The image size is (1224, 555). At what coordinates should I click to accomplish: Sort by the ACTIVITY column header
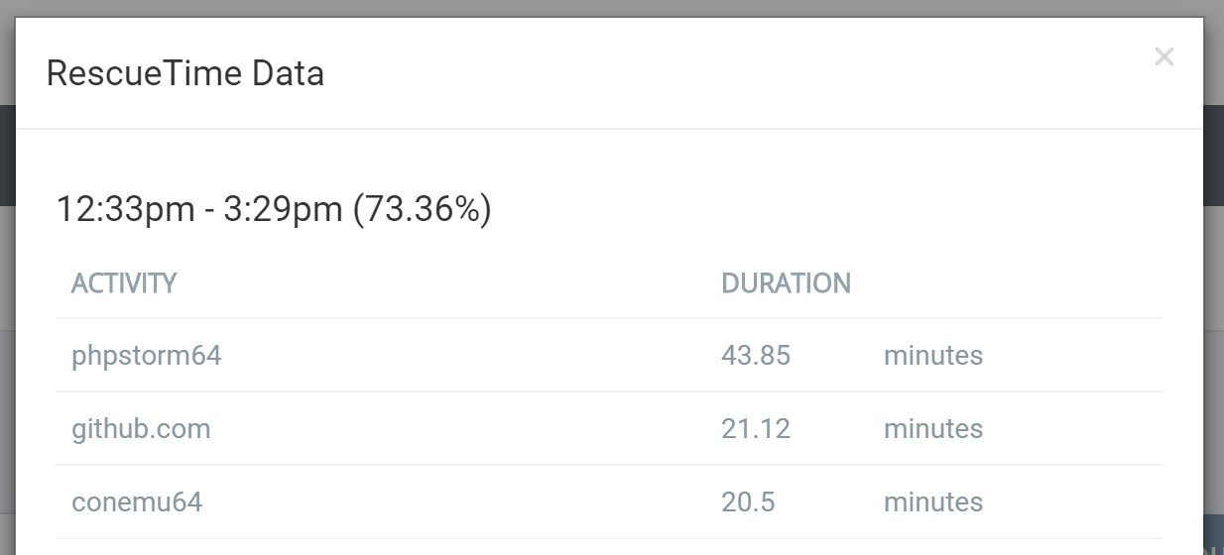click(x=124, y=283)
